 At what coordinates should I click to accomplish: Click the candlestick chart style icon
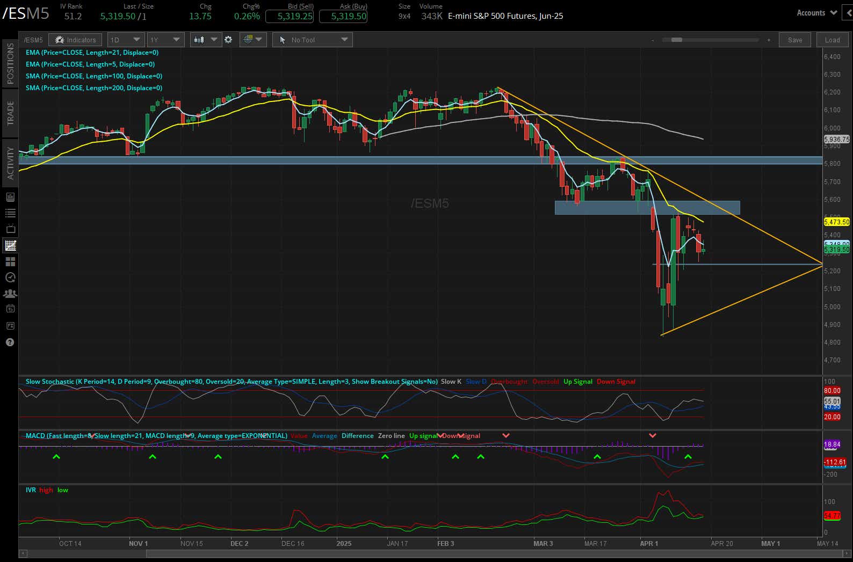click(x=199, y=40)
